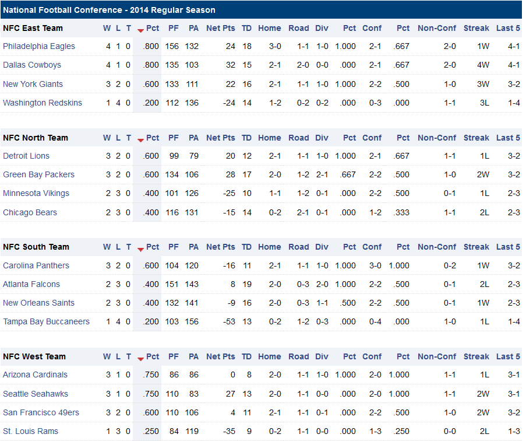Screen dimensions: 526x441
Task: Sort NFC South table by Conf column
Action: (372, 247)
